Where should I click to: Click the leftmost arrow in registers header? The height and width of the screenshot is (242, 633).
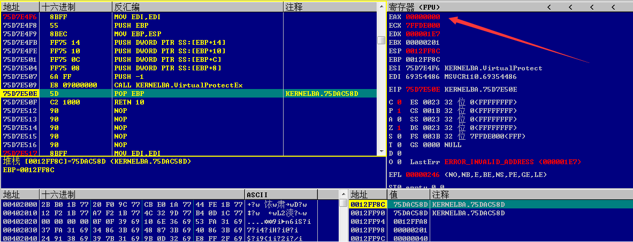tap(548, 7)
